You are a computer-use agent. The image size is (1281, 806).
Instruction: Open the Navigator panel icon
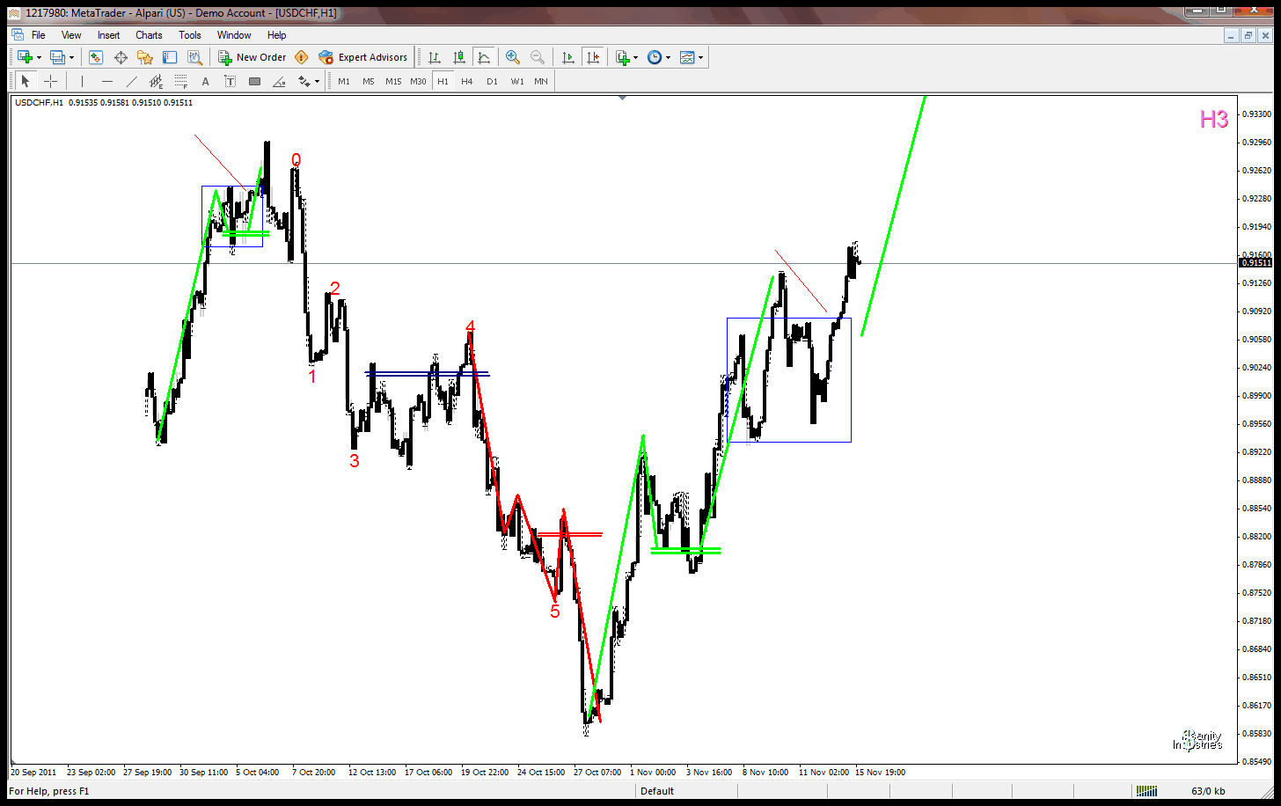point(145,57)
